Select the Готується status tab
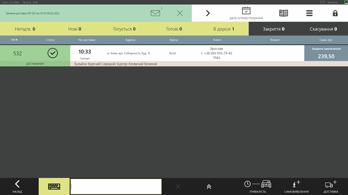 pyautogui.click(x=124, y=29)
